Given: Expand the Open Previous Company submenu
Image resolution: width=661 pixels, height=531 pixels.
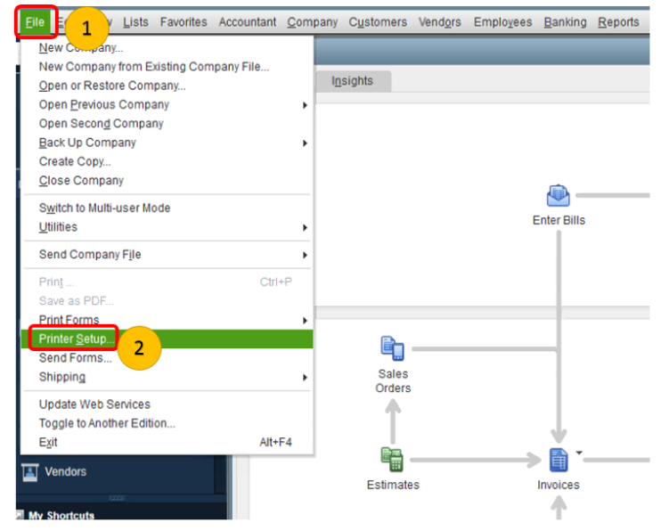Looking at the screenshot, I should pyautogui.click(x=305, y=105).
